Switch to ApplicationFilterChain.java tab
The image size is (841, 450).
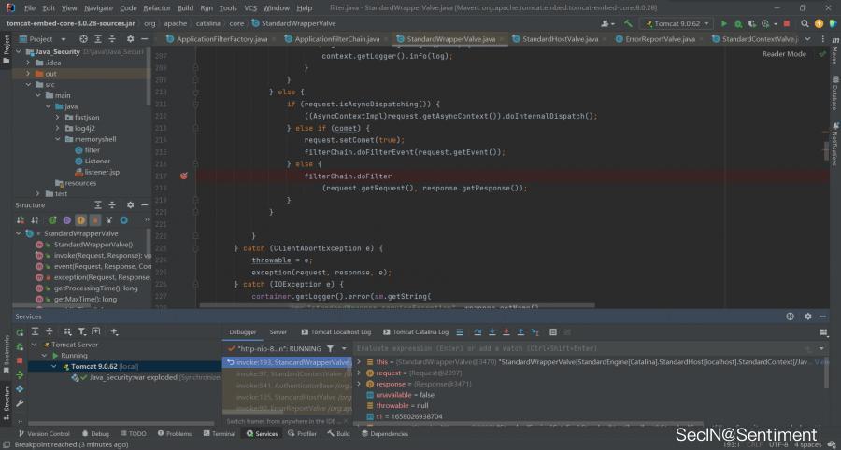337,39
